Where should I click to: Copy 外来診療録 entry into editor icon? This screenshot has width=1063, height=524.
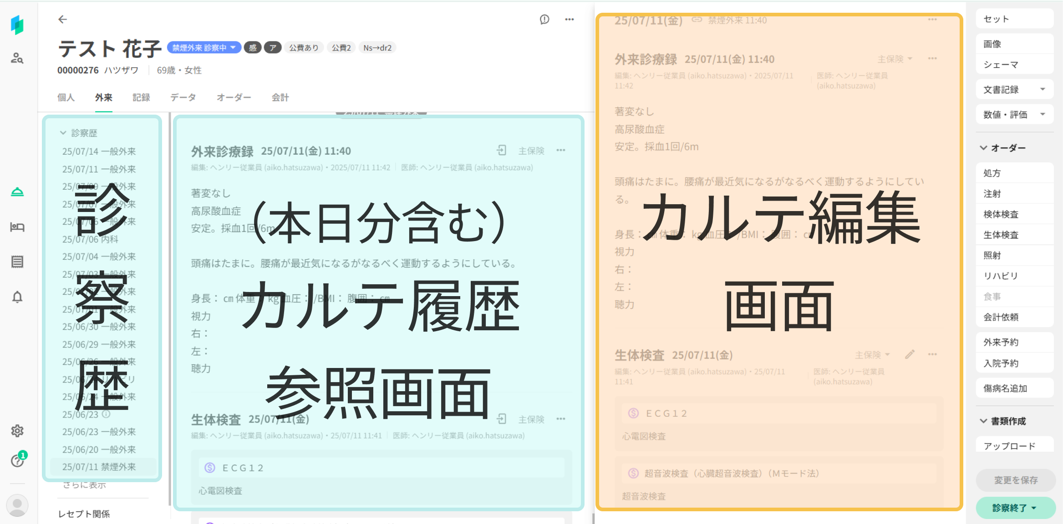[x=501, y=151]
